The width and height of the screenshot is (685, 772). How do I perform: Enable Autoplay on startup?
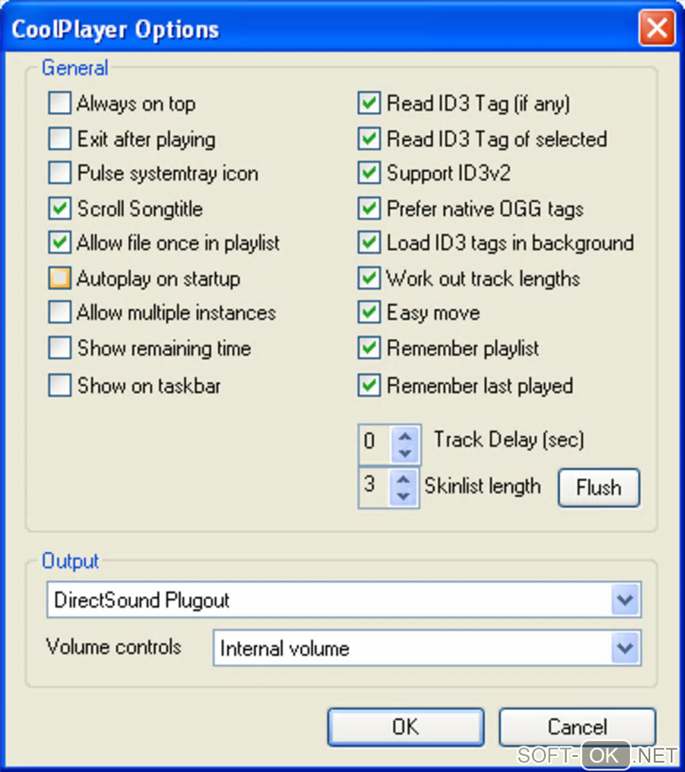60,278
